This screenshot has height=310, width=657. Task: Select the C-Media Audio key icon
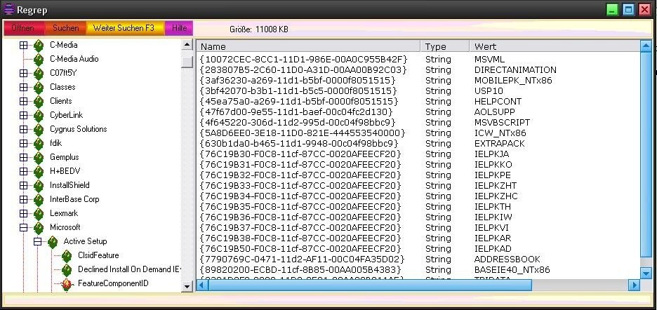(x=39, y=59)
